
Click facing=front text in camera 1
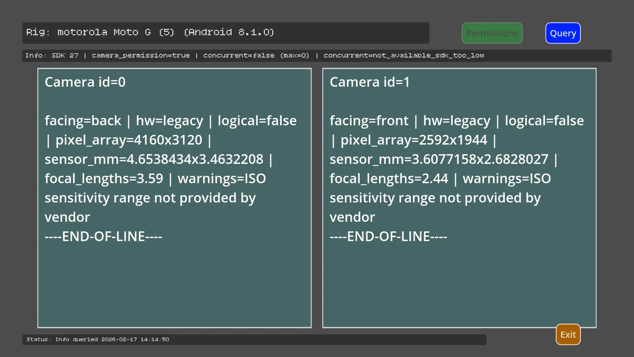(x=369, y=121)
